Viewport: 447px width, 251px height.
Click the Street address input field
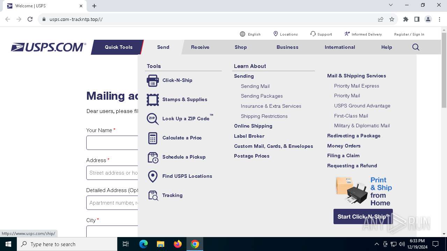point(112,173)
